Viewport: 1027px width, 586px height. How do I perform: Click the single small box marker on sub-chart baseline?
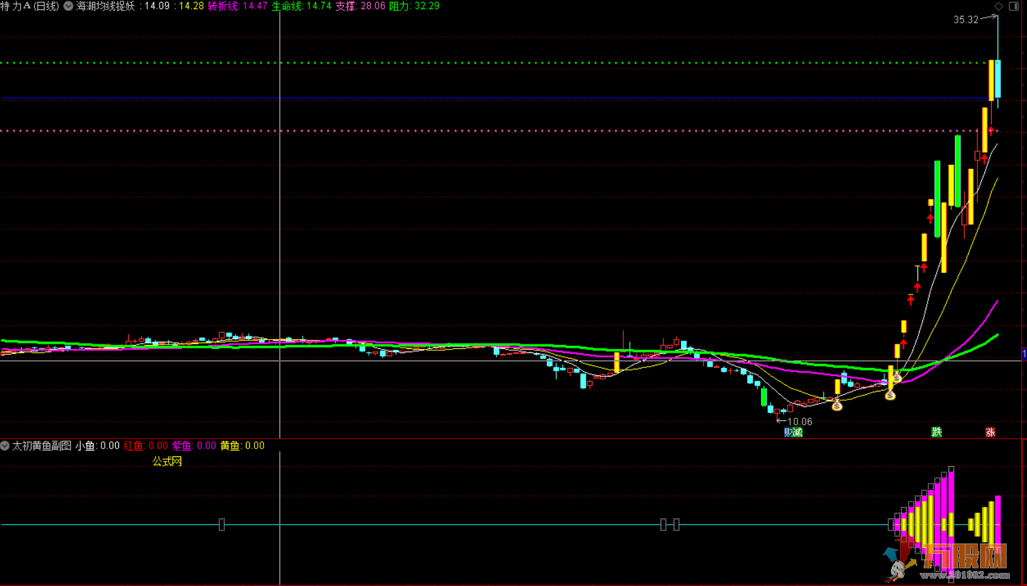(222, 524)
